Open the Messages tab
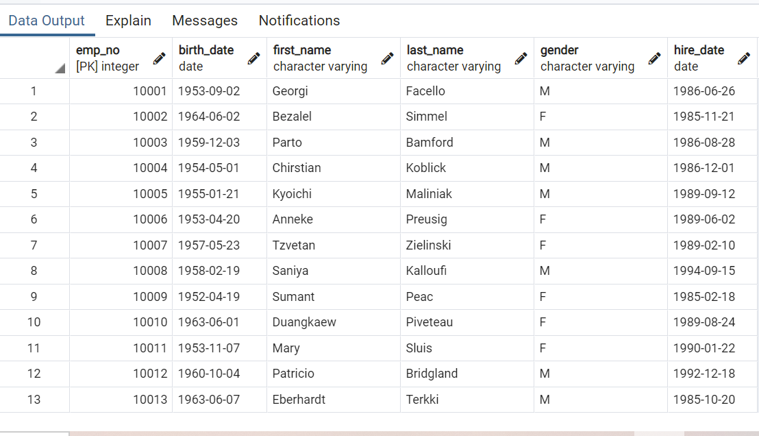This screenshot has height=436, width=759. [x=205, y=21]
